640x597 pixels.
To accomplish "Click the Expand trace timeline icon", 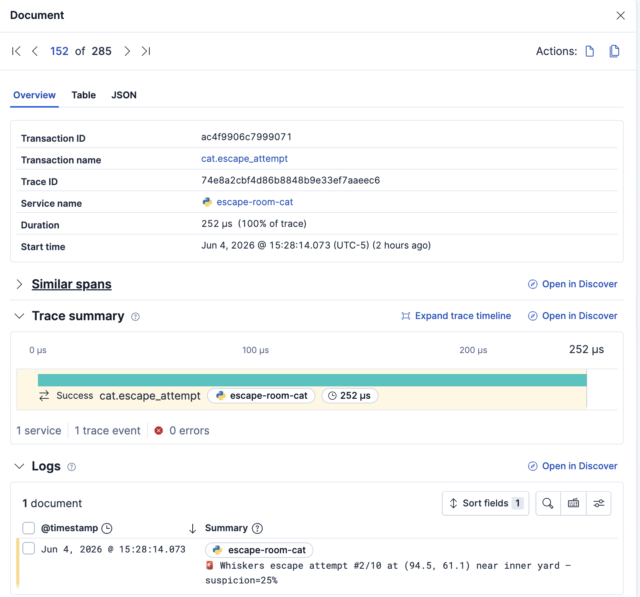I will tap(406, 316).
